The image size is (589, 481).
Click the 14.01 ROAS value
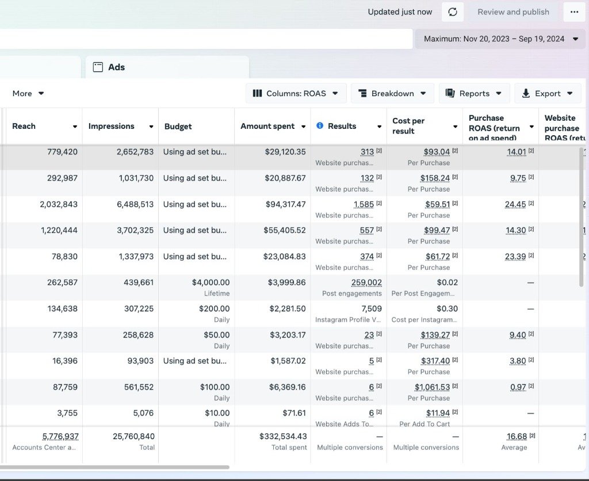[517, 152]
